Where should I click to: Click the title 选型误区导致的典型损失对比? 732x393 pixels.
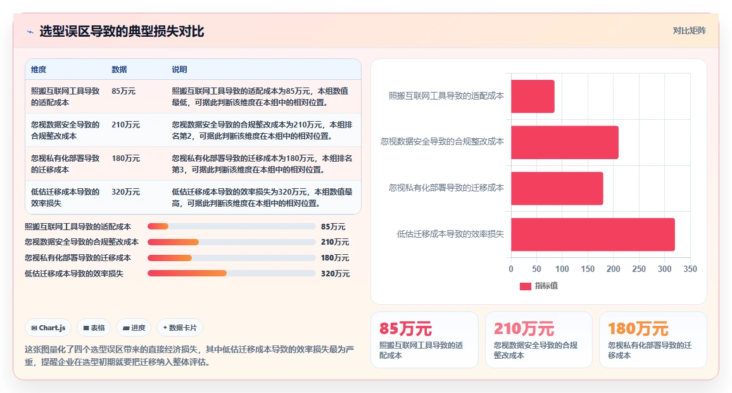pos(122,31)
